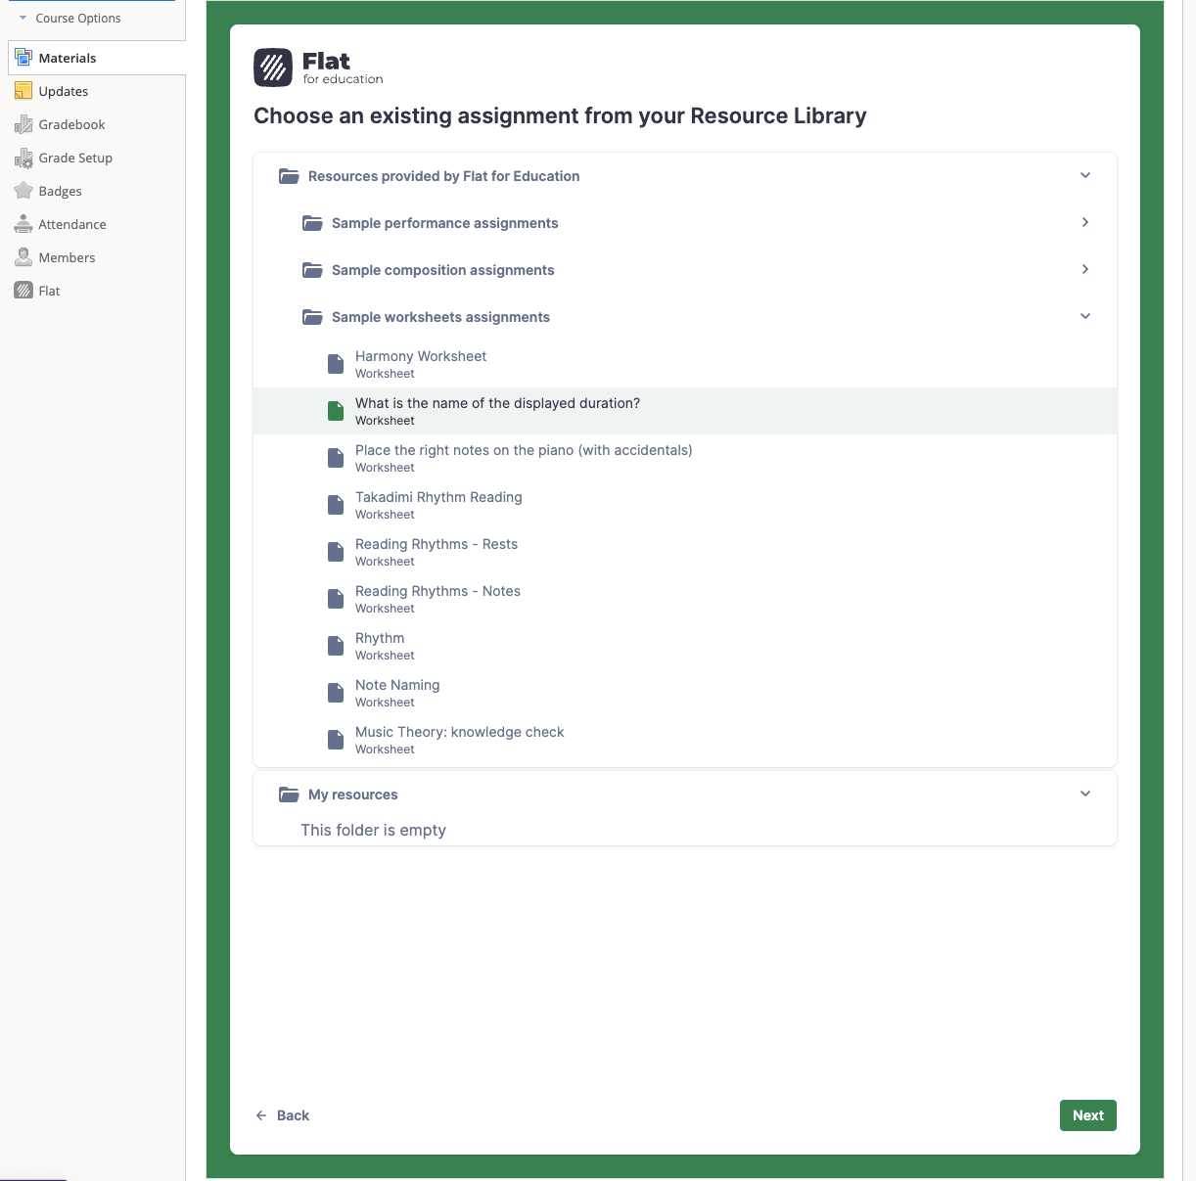Click the Flat for Education logo
1196x1181 pixels.
317,66
